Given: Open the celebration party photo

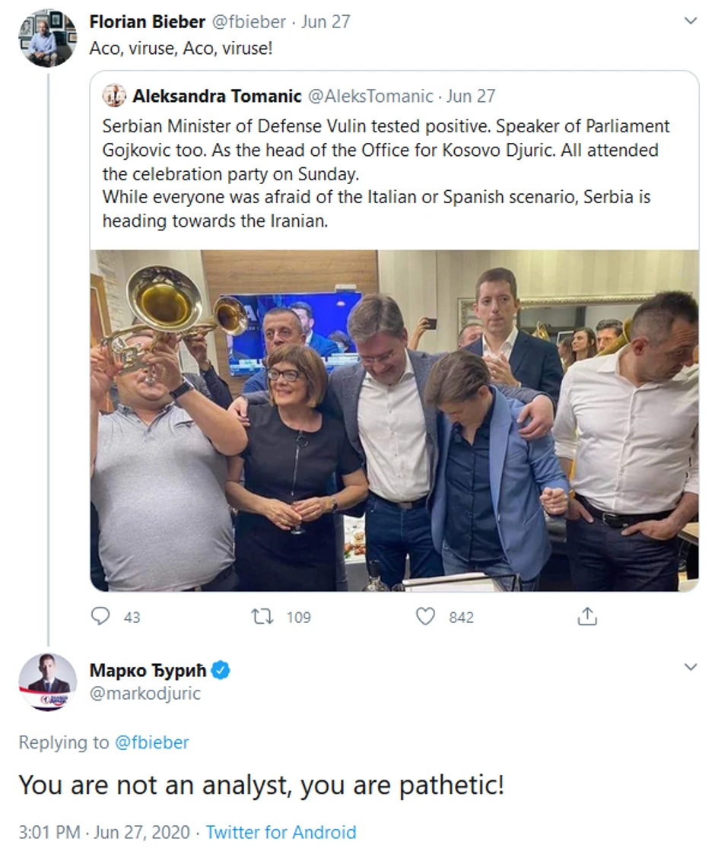Looking at the screenshot, I should 394,420.
